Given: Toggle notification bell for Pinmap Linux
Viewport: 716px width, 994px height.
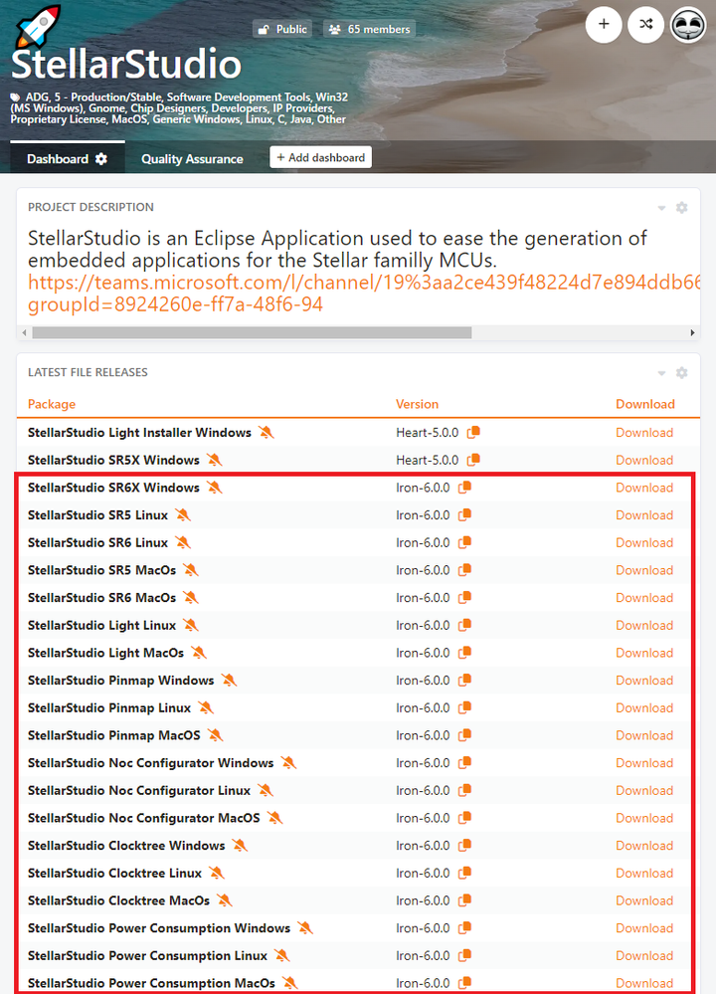Looking at the screenshot, I should click(x=205, y=707).
